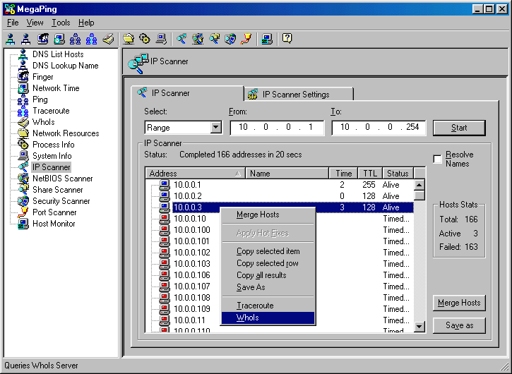The image size is (512, 374).
Task: Select System Info in the tree
Action: 52,156
